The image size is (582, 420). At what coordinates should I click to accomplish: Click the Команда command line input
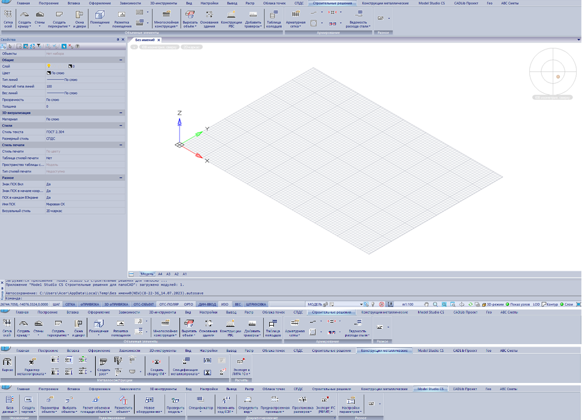click(x=301, y=298)
